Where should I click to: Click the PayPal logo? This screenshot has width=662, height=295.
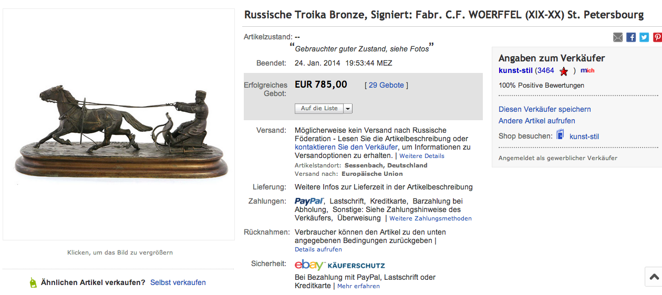(x=309, y=201)
